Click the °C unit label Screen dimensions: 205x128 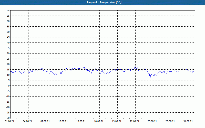(8, 12)
